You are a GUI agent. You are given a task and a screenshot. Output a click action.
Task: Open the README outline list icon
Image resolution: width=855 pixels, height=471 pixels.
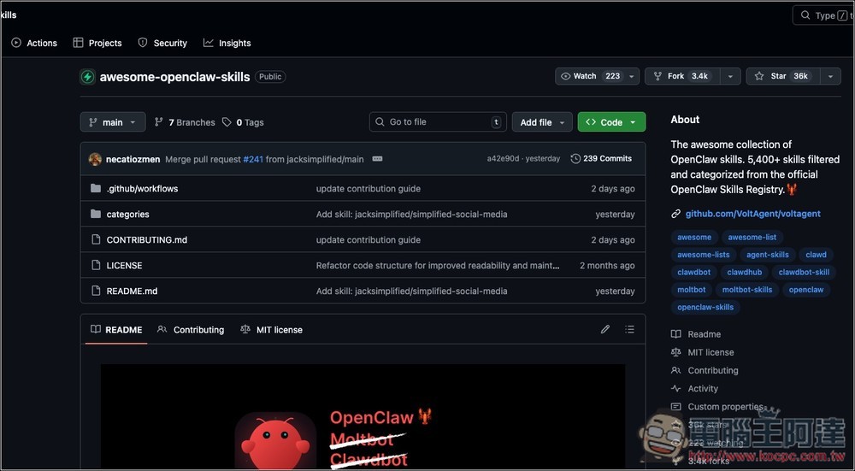[630, 329]
